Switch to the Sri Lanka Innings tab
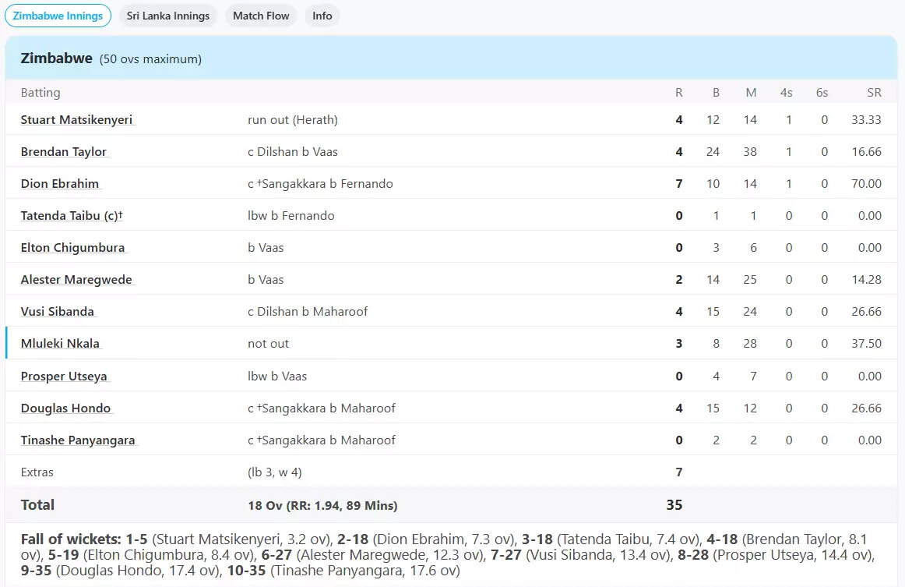 pyautogui.click(x=168, y=16)
